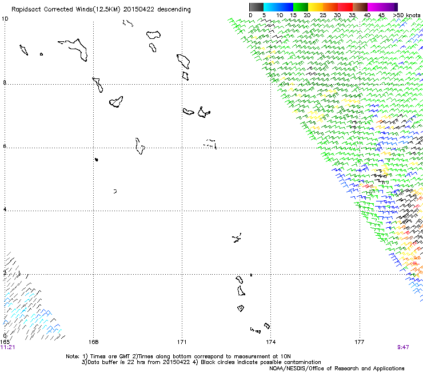Viewport: 423px width, 372px height.
Task: Select the "20150422 descending" text in the title
Action: pyautogui.click(x=157, y=10)
